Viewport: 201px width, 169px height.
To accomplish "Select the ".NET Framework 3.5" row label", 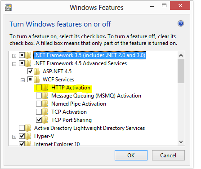I will coord(89,55).
